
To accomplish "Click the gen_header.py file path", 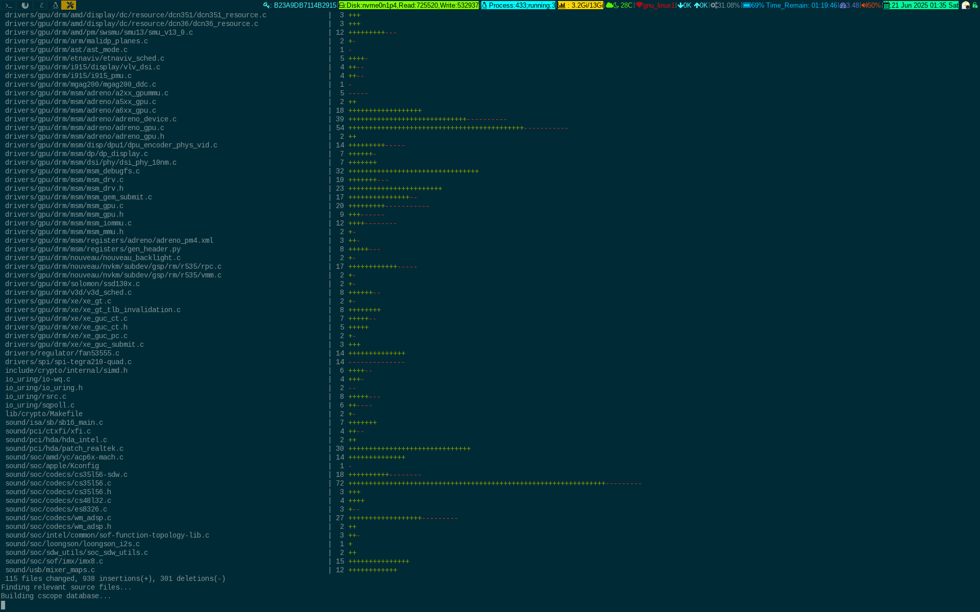I will pos(93,249).
